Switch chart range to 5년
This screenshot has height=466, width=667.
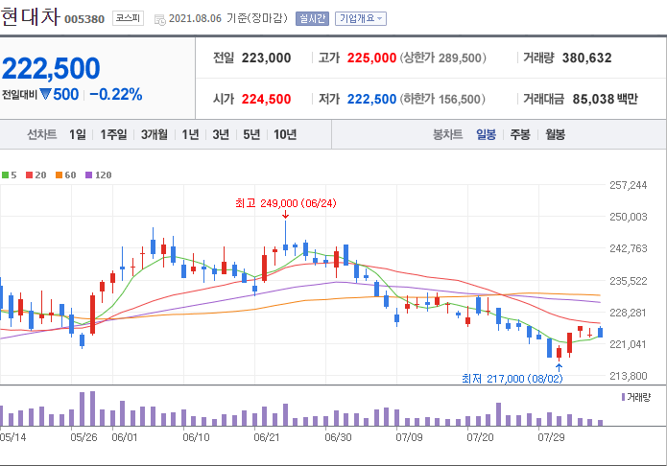click(x=251, y=135)
